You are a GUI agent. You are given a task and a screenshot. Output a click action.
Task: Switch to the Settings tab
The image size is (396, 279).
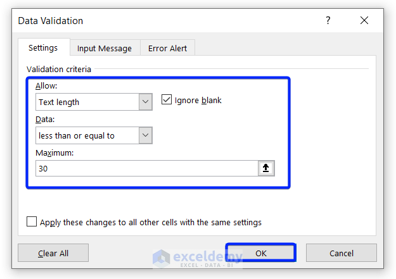tap(43, 47)
